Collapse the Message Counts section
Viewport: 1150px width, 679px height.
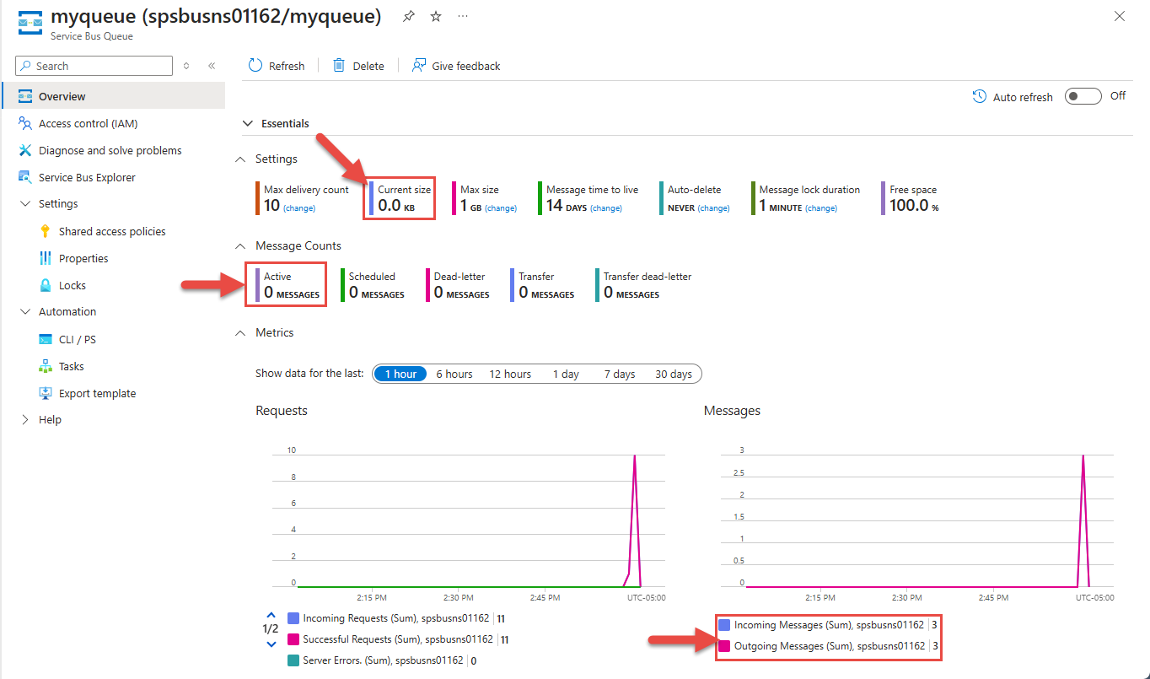[240, 245]
